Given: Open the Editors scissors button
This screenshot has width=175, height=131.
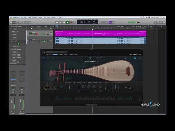Looking at the screenshot, I should pos(30,22).
